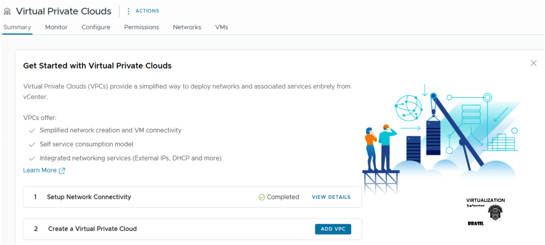Open the Networks tab

click(x=187, y=27)
